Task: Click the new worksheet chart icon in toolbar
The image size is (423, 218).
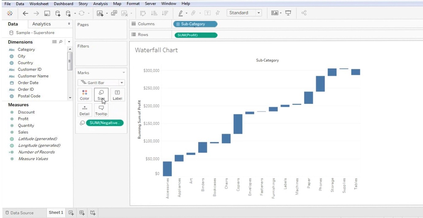Action: (x=100, y=13)
